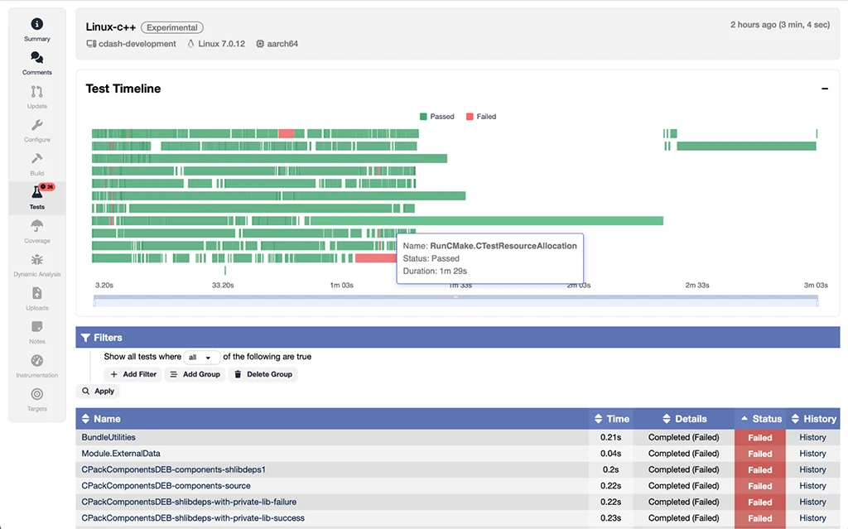848x529 pixels.
Task: Click the right handle of timeline slider
Action: 817,303
